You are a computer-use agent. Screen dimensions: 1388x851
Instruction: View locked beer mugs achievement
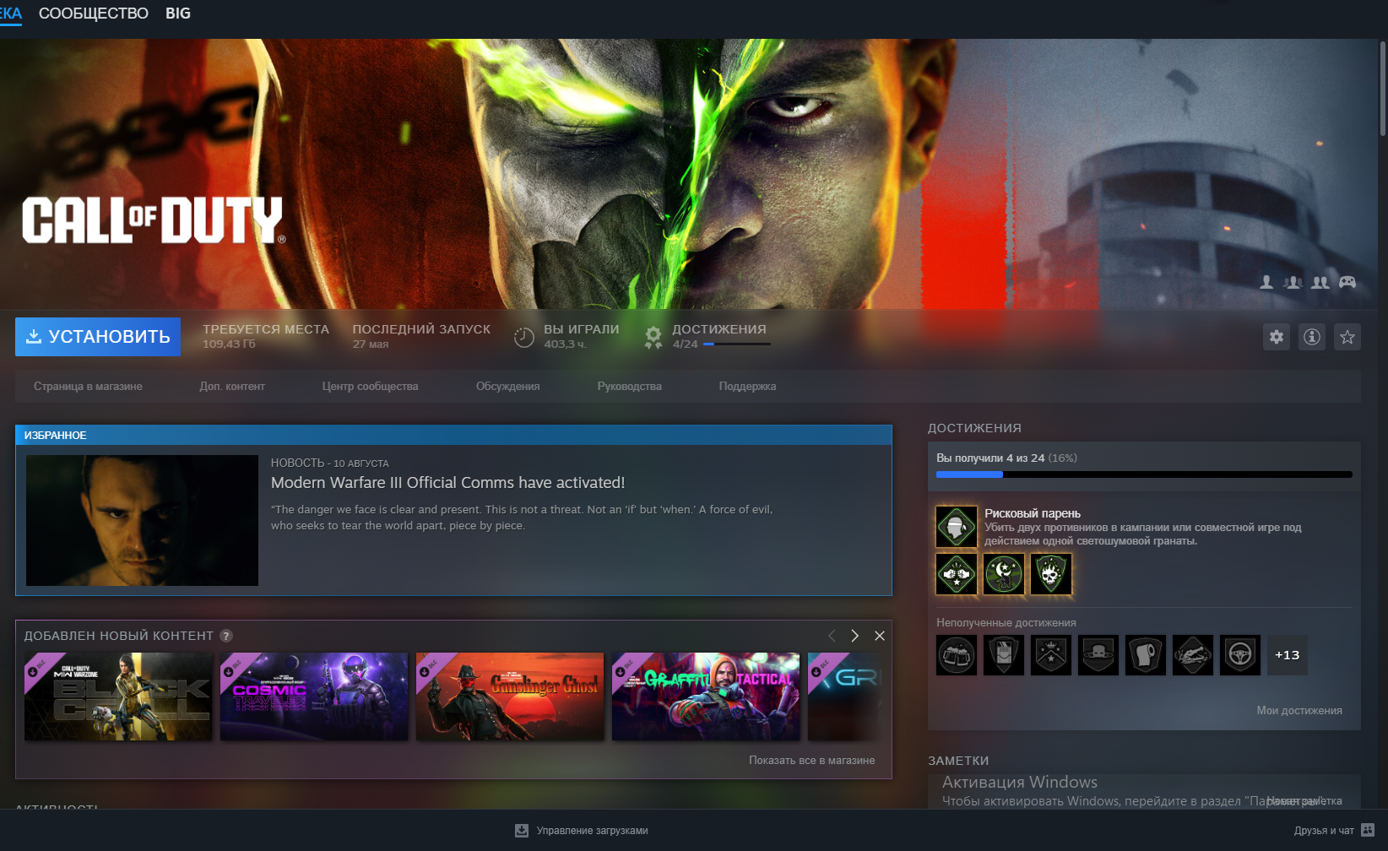tap(957, 655)
